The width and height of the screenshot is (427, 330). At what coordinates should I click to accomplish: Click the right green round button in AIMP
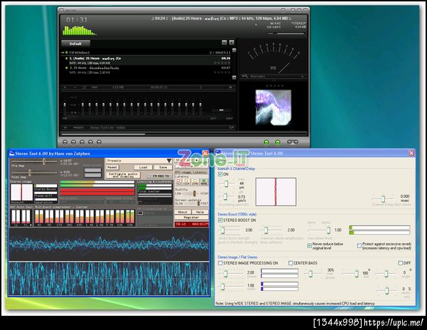(278, 142)
